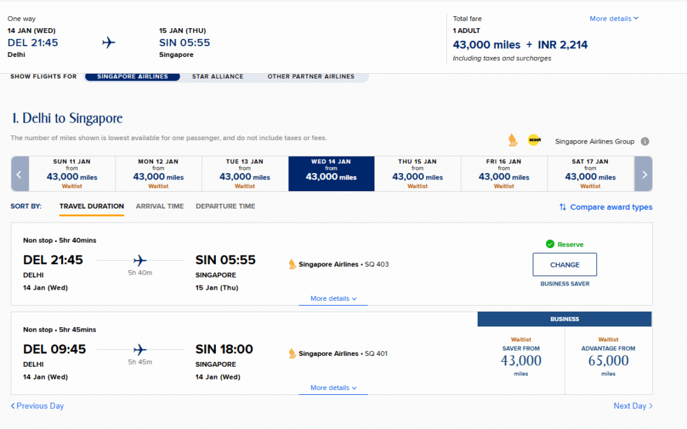
Task: Select the Singapore Airlines flight filter
Action: (x=132, y=76)
